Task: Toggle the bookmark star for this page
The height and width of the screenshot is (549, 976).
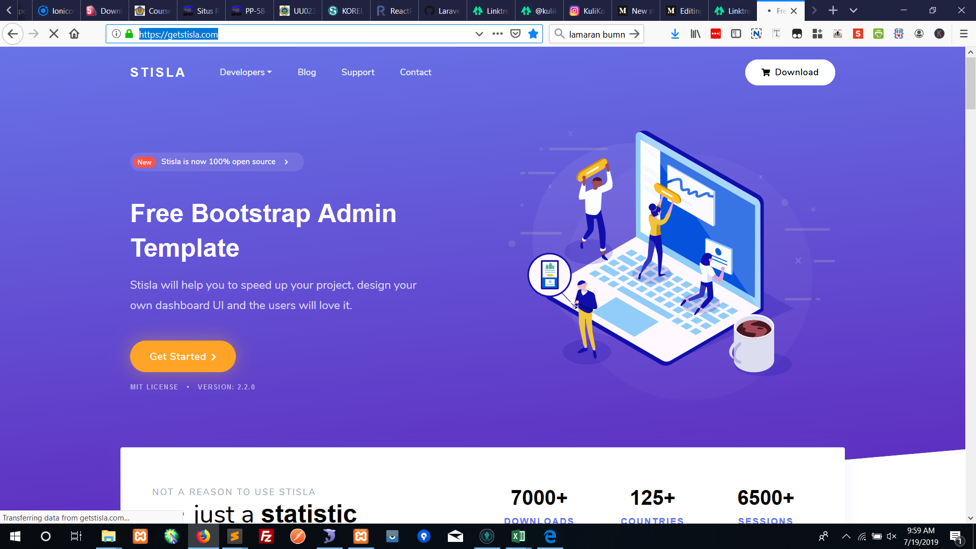Action: click(x=534, y=34)
